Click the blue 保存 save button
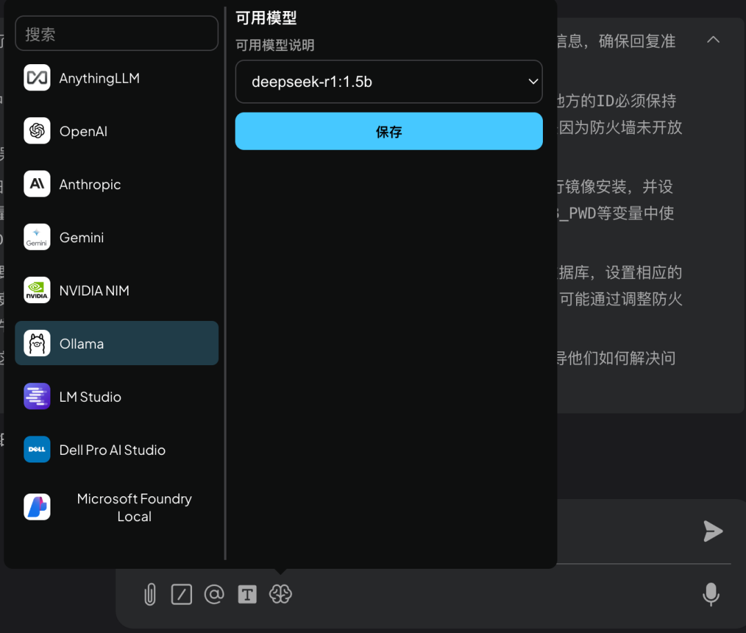 point(389,131)
